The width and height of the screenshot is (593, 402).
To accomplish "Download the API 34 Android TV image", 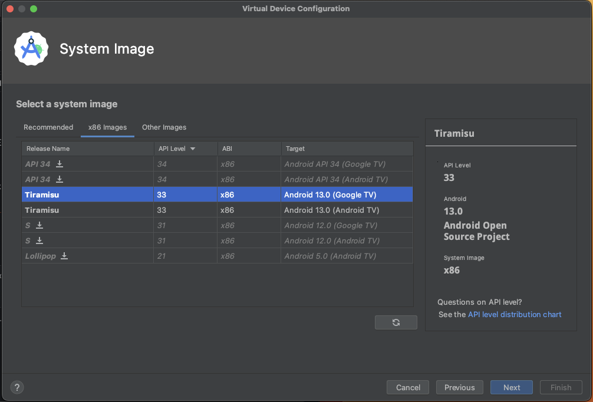I will point(60,179).
